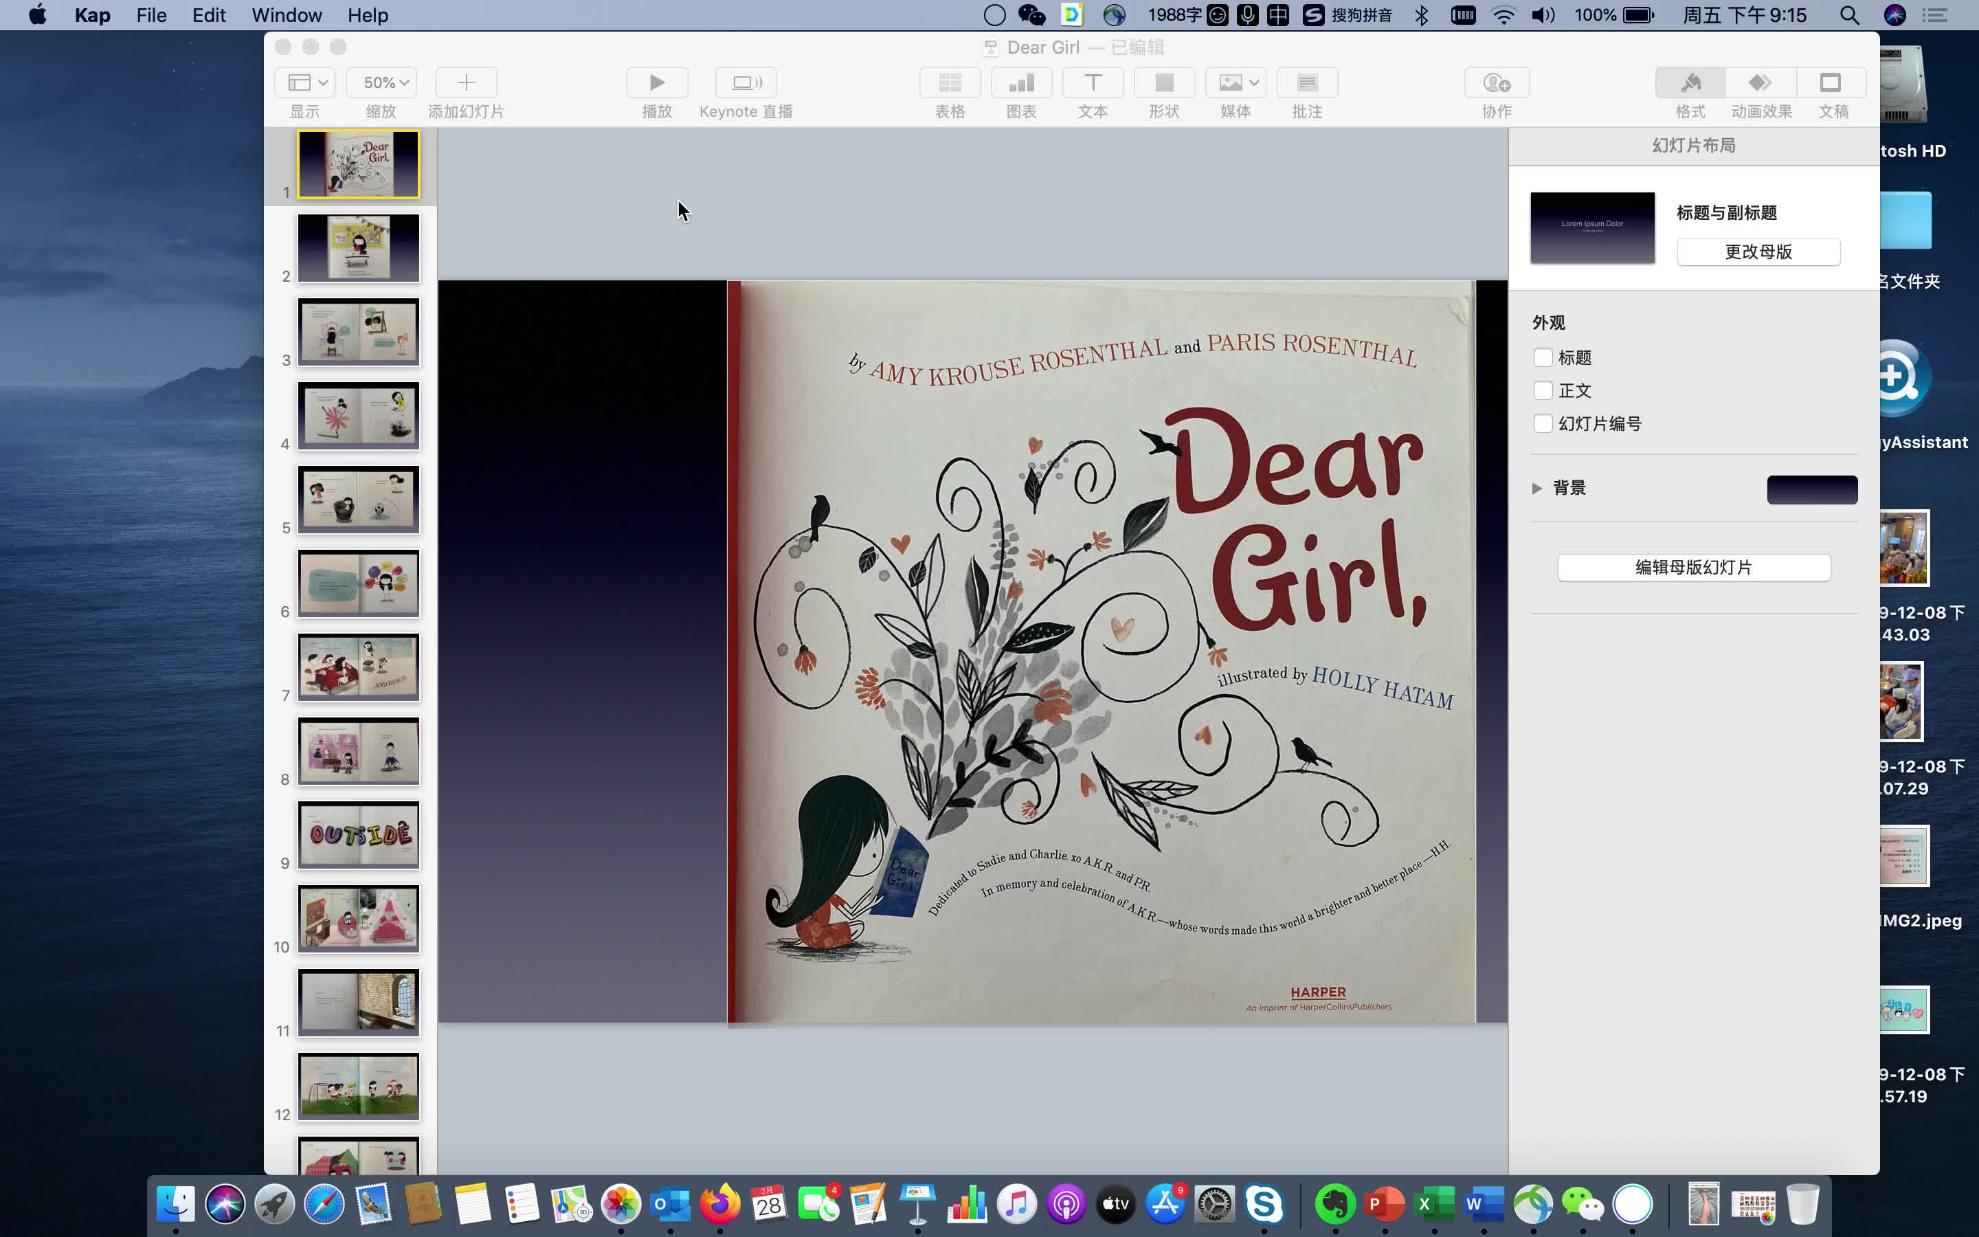Open Safari from the Dock
The width and height of the screenshot is (1979, 1237).
pos(324,1203)
